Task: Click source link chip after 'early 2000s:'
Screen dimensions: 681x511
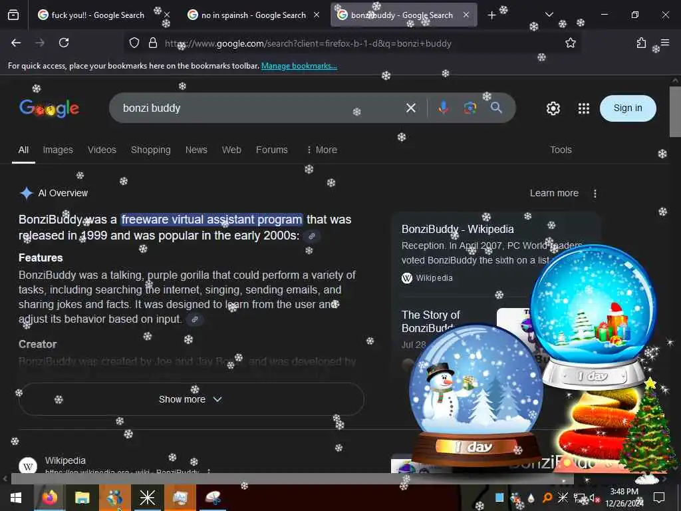Action: 311,236
